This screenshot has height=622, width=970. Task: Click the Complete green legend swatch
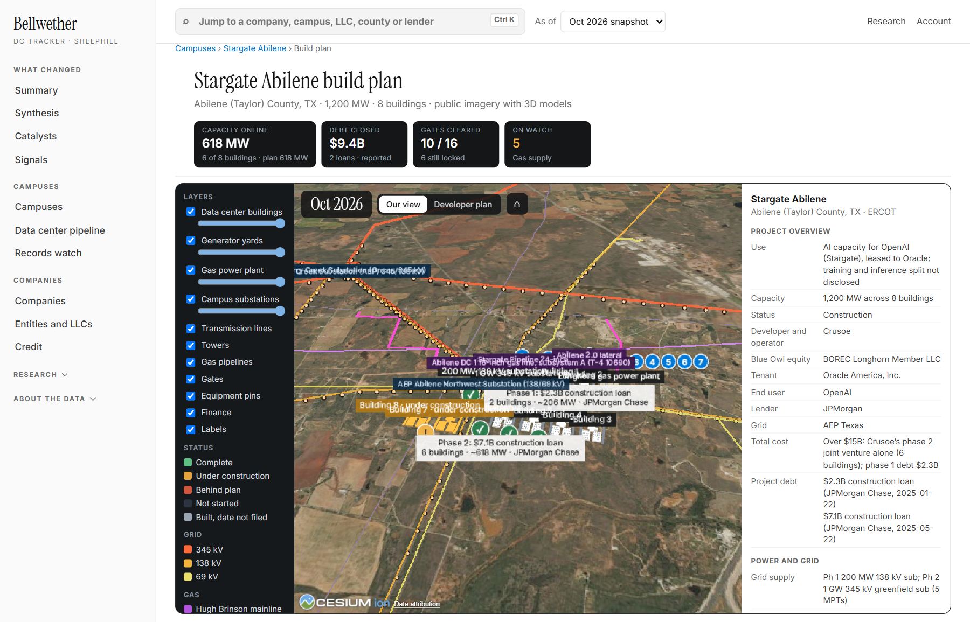188,463
